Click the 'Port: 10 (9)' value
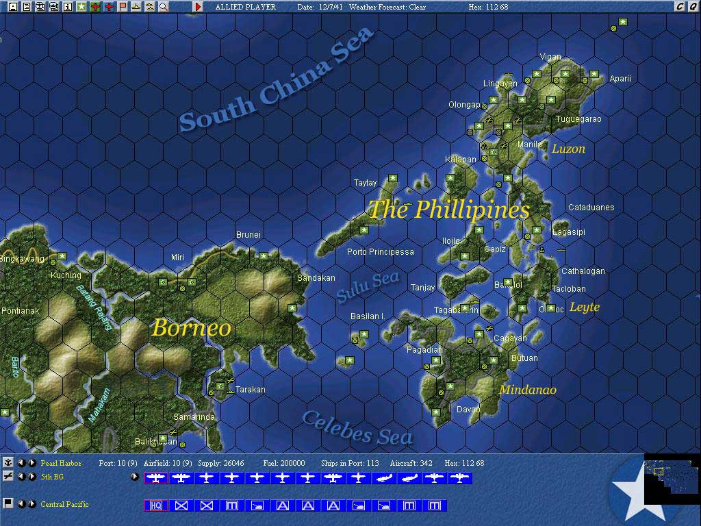 click(118, 463)
